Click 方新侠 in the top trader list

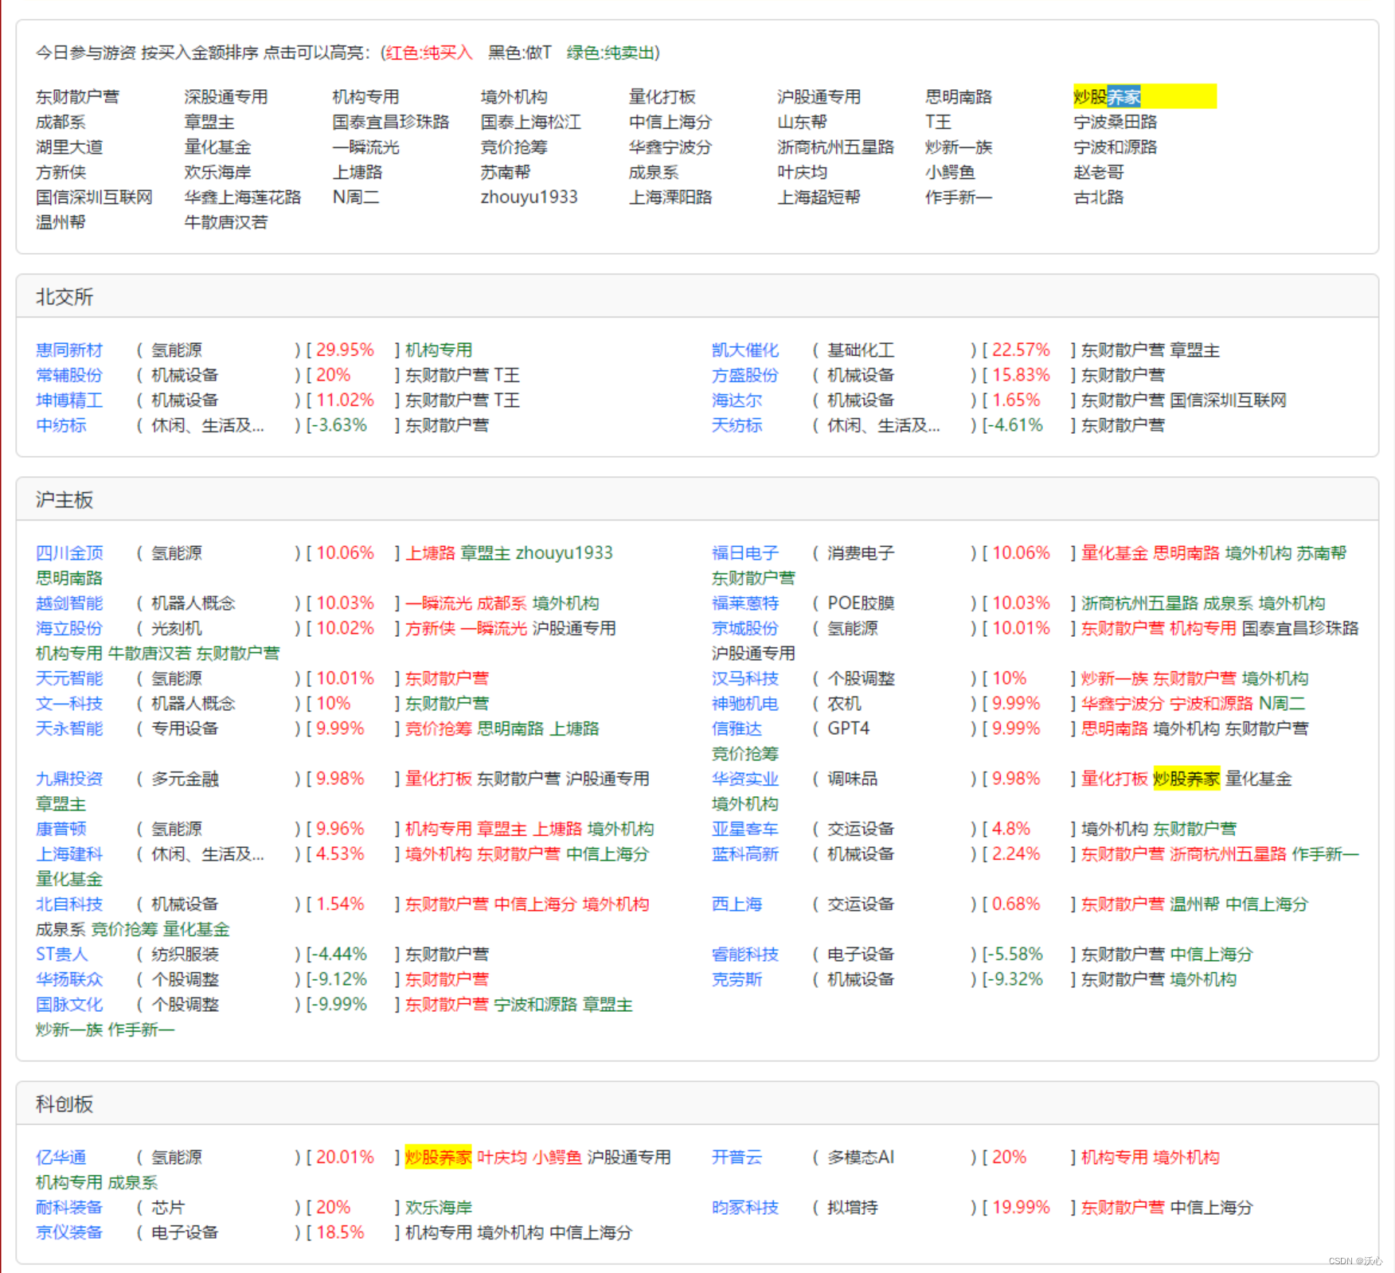(x=61, y=172)
